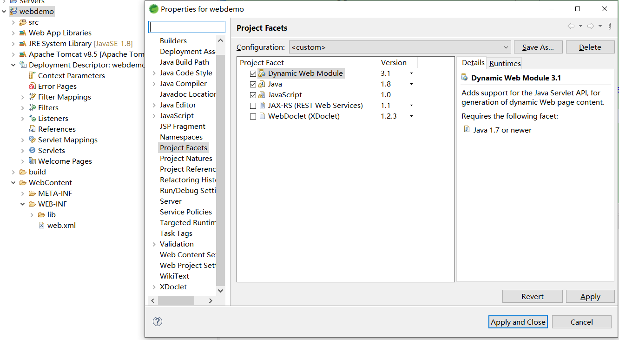This screenshot has width=619, height=340.
Task: Open the view menu icon near dialog top-right
Action: pyautogui.click(x=610, y=27)
